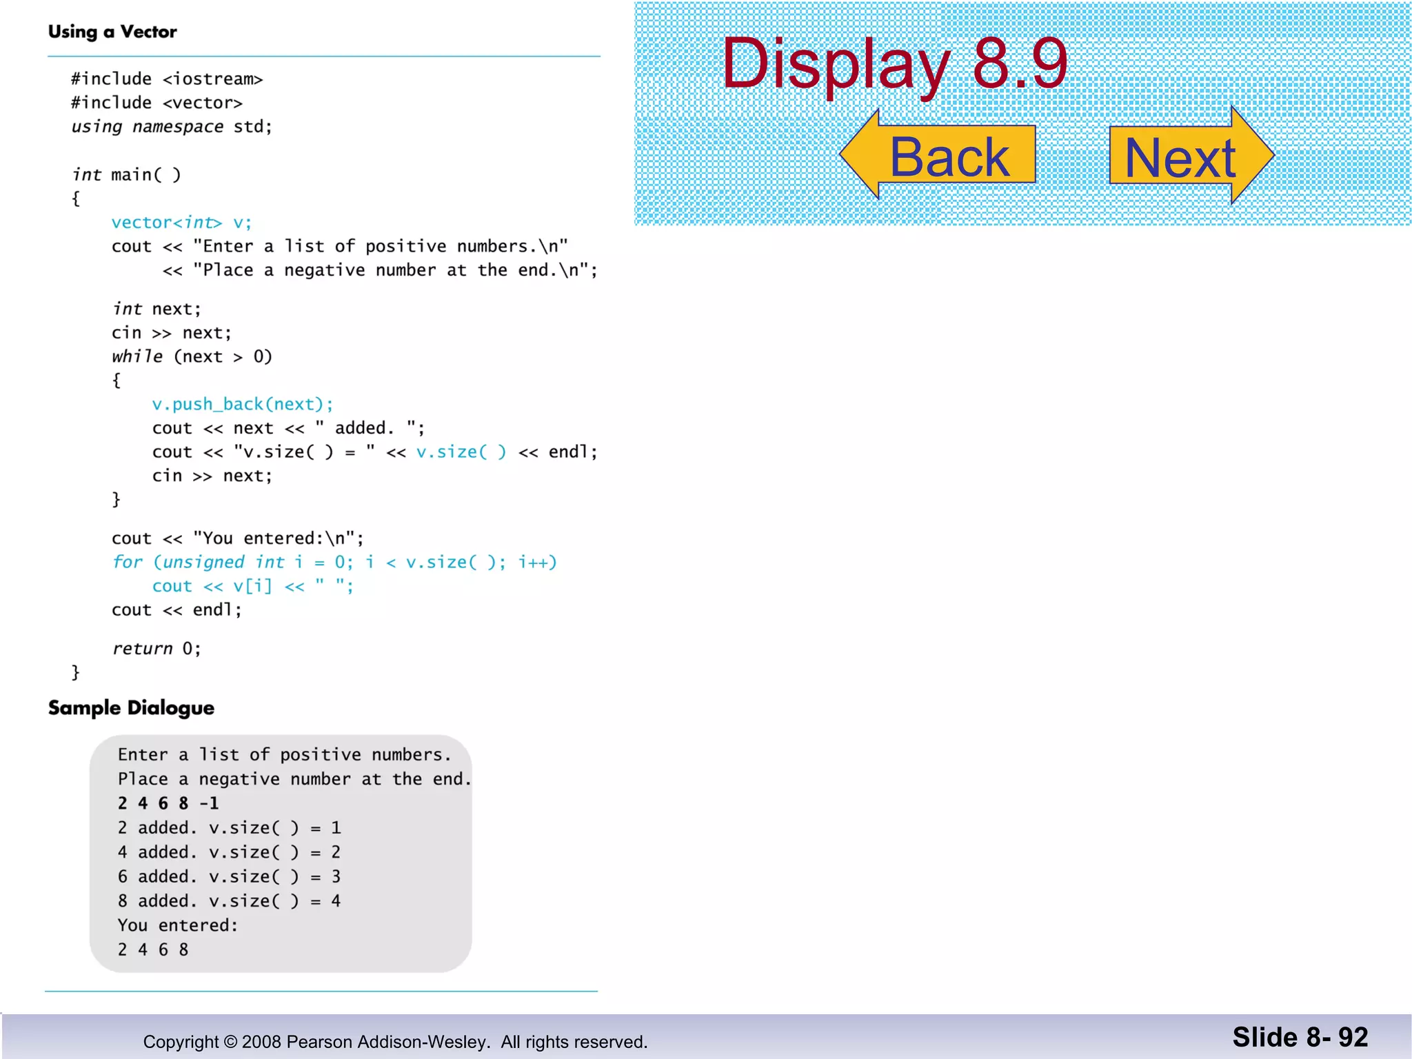Screen dimensions: 1412x1059
Task: Click the Next arrow button
Action: 1191,155
